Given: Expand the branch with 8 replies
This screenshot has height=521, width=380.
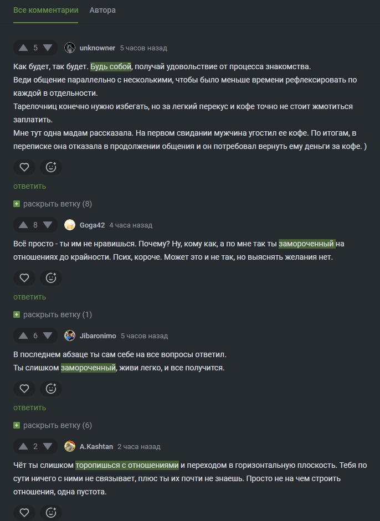Looking at the screenshot, I should tap(53, 204).
